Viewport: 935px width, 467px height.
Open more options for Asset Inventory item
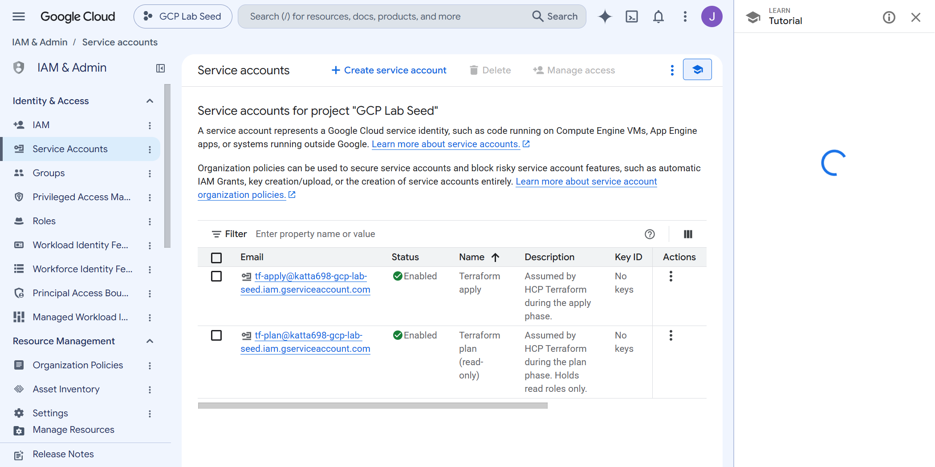click(x=150, y=390)
